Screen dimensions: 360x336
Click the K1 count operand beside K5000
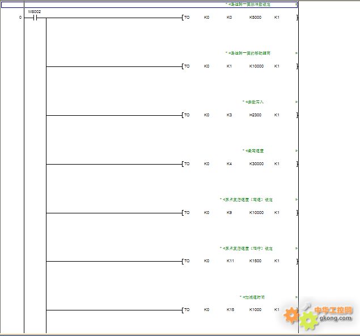tap(277, 18)
